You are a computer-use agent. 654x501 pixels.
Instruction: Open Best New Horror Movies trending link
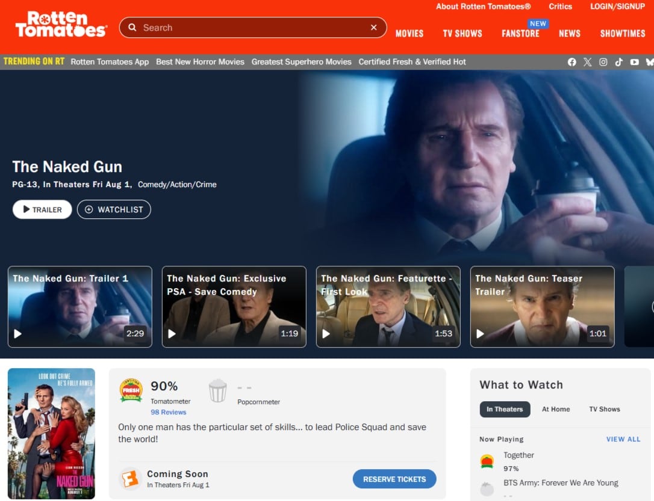200,61
